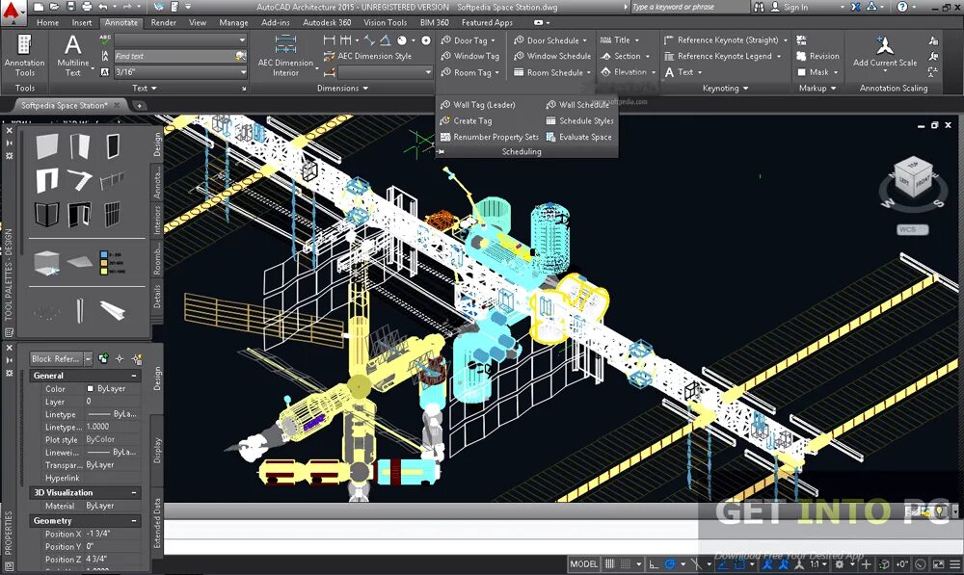
Task: Toggle 2D object snap in status bar
Action: (739, 564)
